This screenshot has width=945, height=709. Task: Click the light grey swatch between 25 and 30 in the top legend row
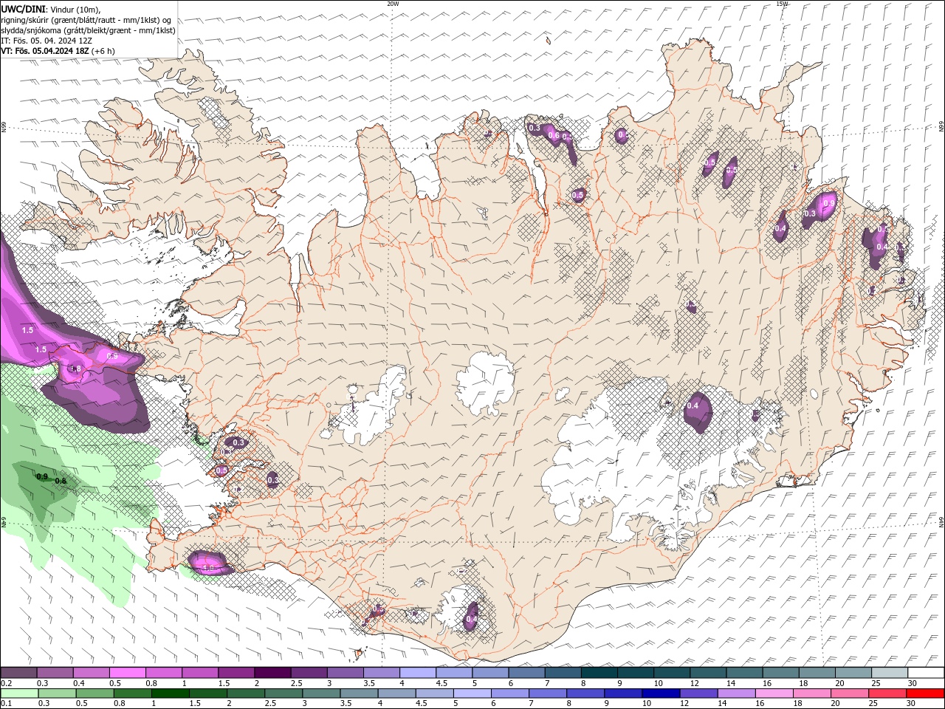coord(890,673)
